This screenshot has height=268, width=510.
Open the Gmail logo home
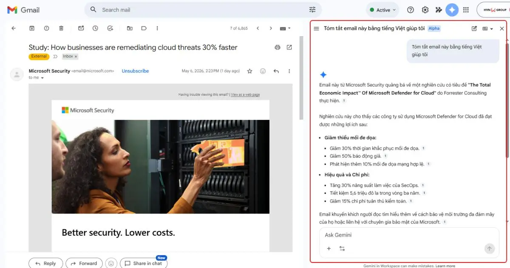pos(24,10)
